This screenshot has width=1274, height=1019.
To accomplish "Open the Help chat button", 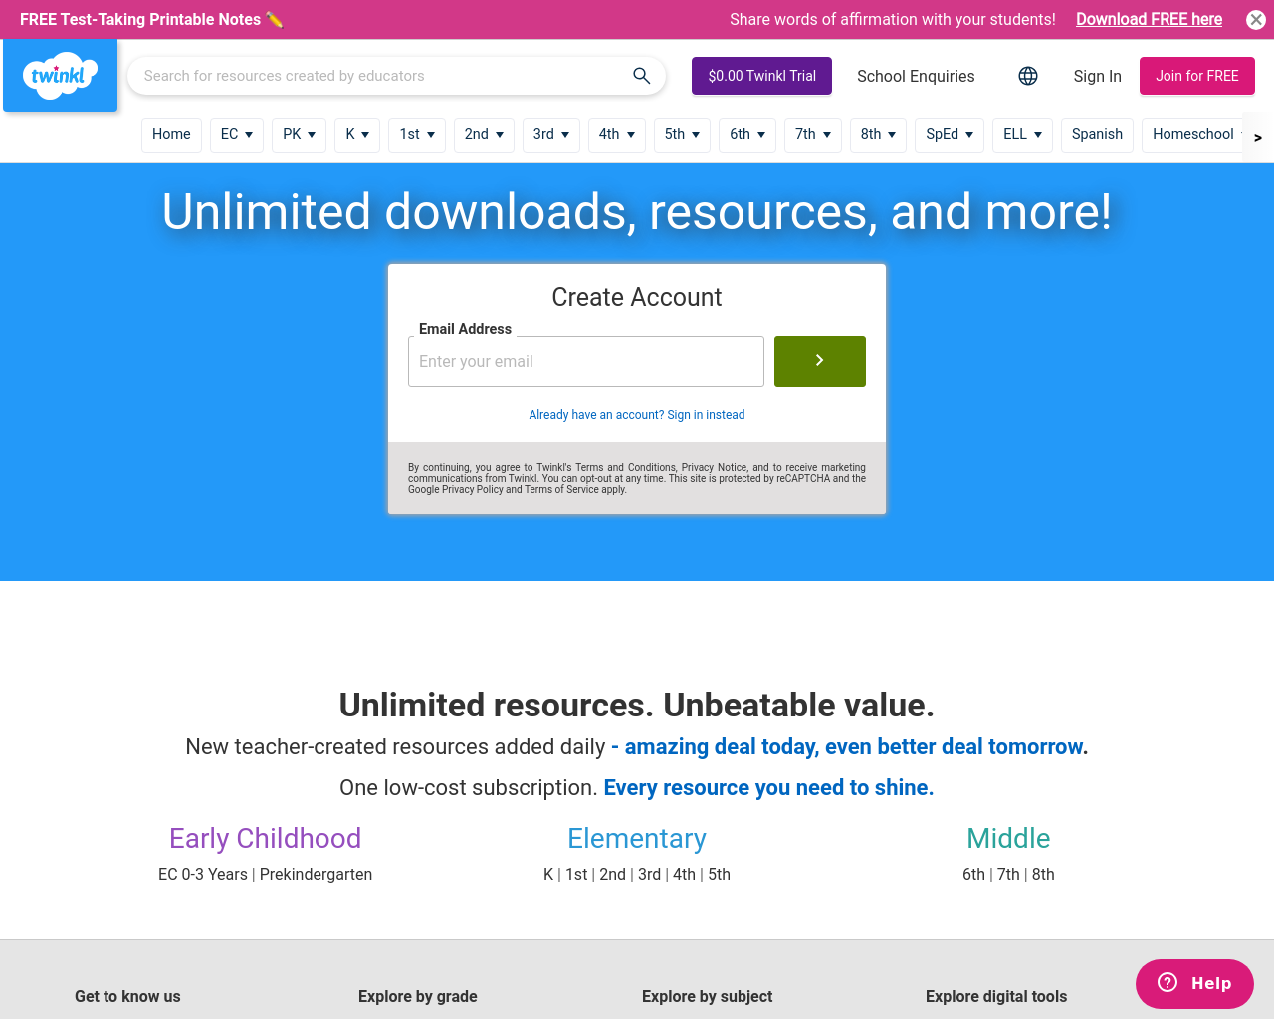I will click(1194, 983).
